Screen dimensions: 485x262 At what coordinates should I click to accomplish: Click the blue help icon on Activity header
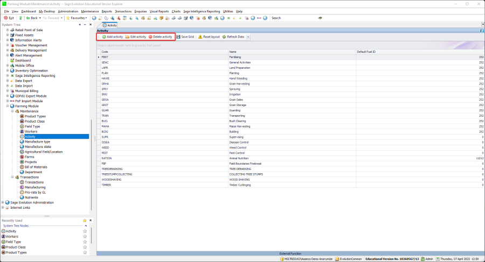(481, 31)
